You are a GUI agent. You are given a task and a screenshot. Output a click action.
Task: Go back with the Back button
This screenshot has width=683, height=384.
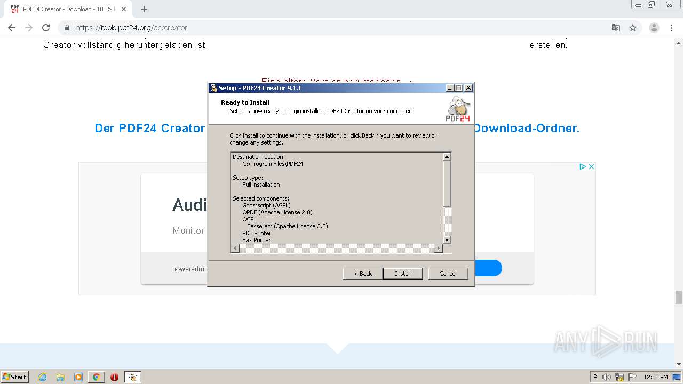click(x=363, y=274)
